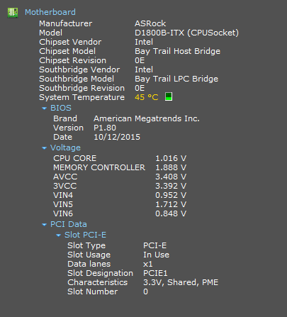Select the MEMORY CONTROLLER voltage value

(171, 167)
